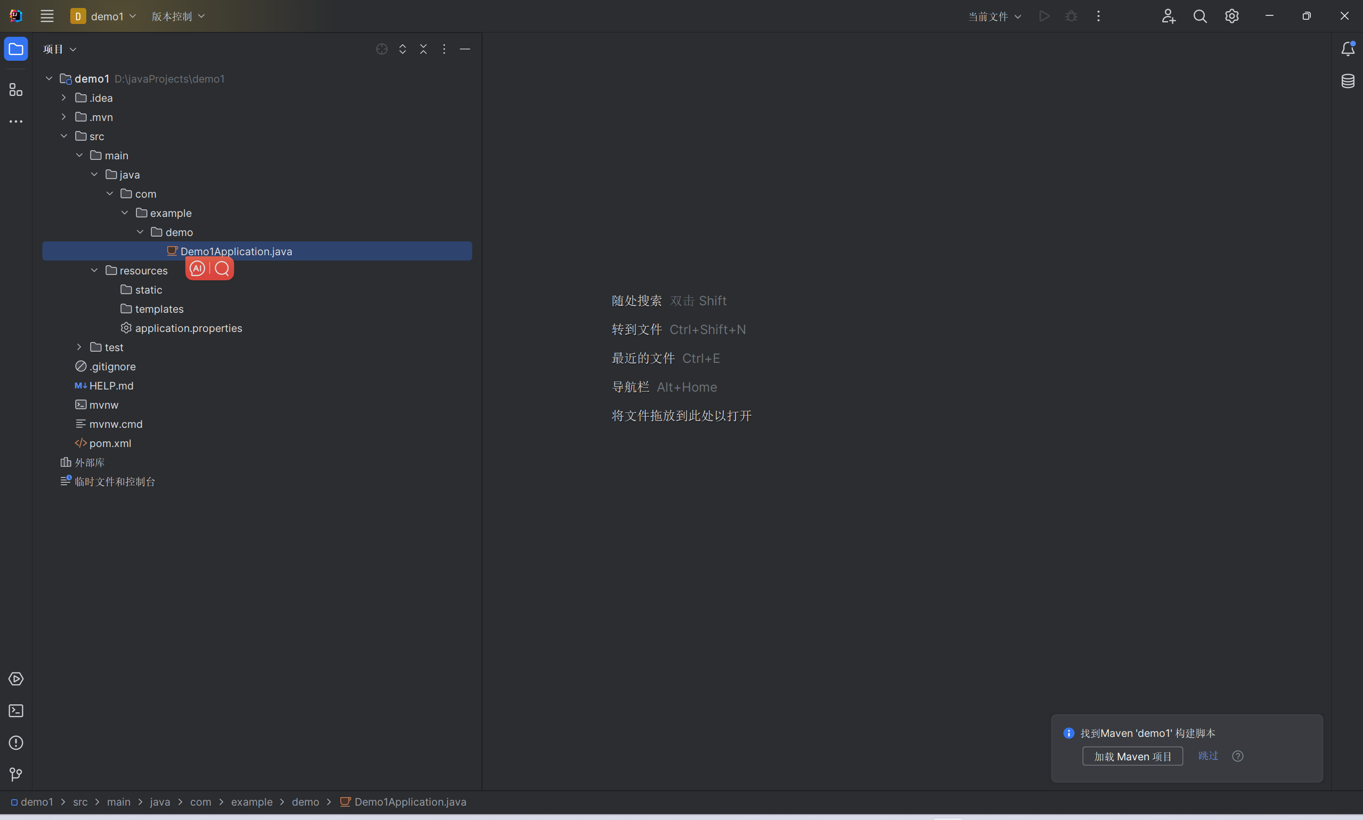The height and width of the screenshot is (820, 1363).
Task: Click the Select Opened File crosshair icon
Action: coord(381,49)
